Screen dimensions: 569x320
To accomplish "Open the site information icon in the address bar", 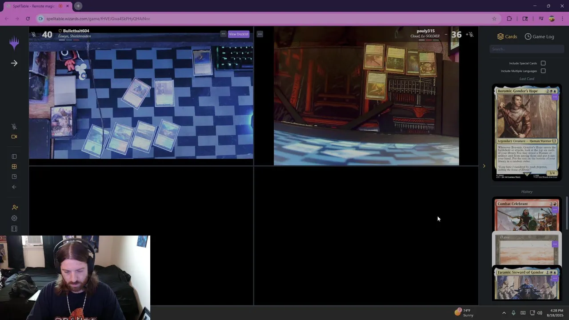I will (41, 19).
